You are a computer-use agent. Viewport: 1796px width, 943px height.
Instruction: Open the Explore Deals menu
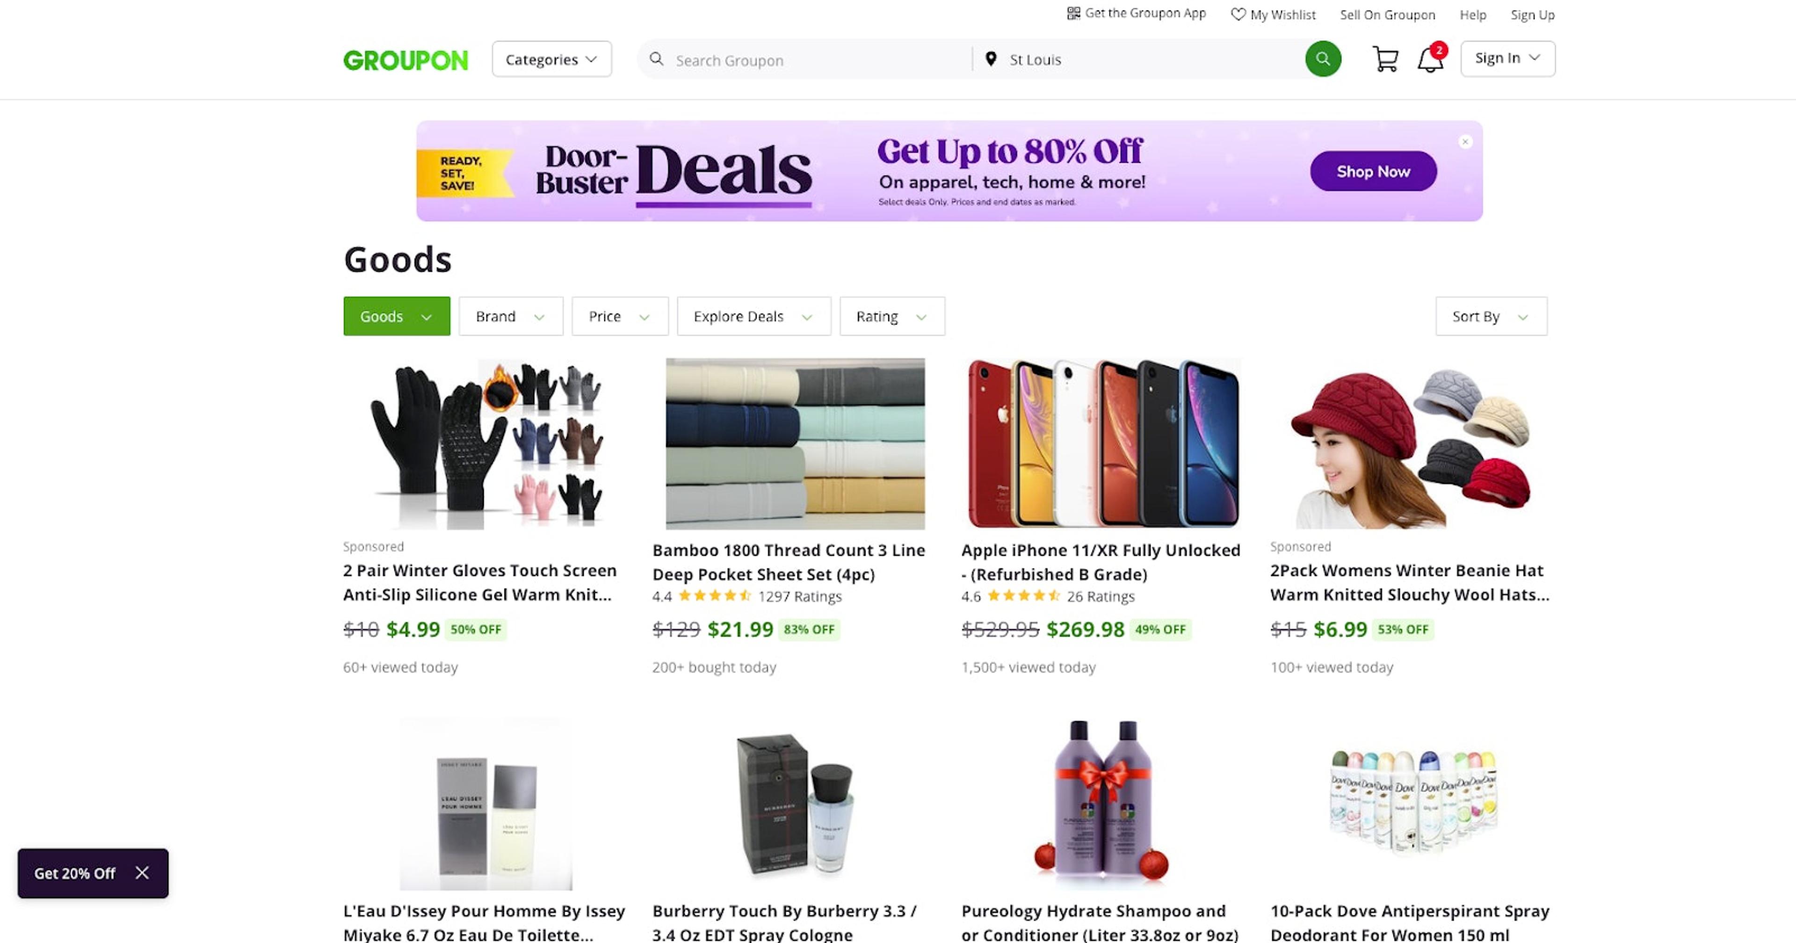tap(753, 316)
